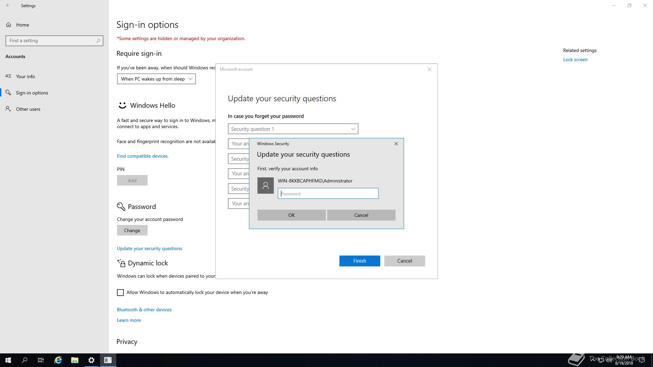Click the Dynamic lock icon

coord(121,263)
